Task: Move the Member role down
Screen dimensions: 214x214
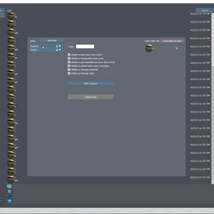Action: pyautogui.click(x=60, y=46)
